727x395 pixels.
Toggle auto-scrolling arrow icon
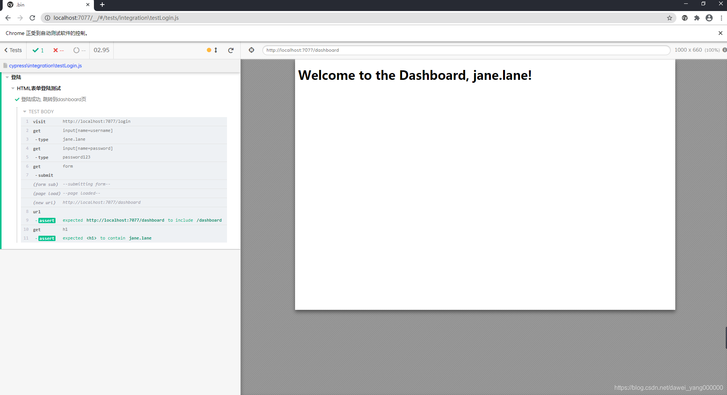pos(216,50)
